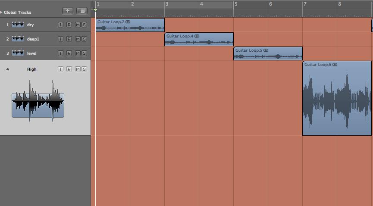This screenshot has width=373, height=206.
Task: Click the playhead marker at bar 1
Action: (95, 10)
